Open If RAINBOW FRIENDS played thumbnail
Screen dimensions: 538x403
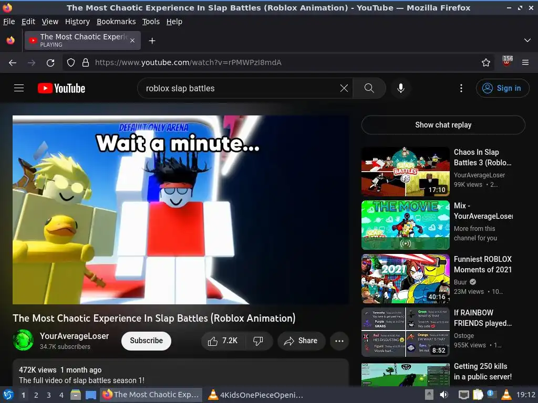pos(405,332)
